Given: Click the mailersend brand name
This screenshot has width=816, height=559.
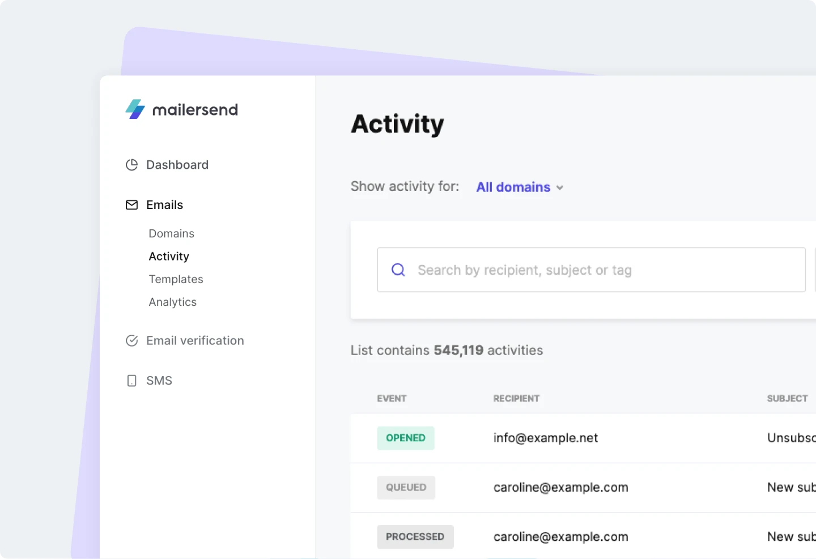Looking at the screenshot, I should point(195,110).
